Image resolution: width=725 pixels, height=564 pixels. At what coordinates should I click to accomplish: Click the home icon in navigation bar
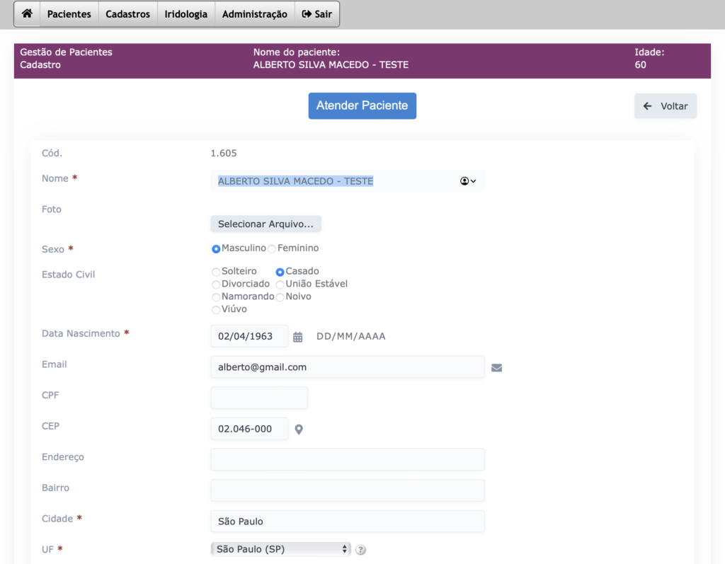coord(27,14)
